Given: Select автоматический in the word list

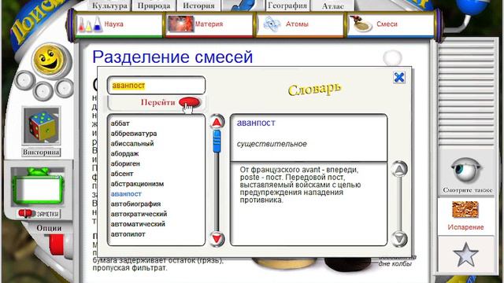Looking at the screenshot, I should pos(138,224).
